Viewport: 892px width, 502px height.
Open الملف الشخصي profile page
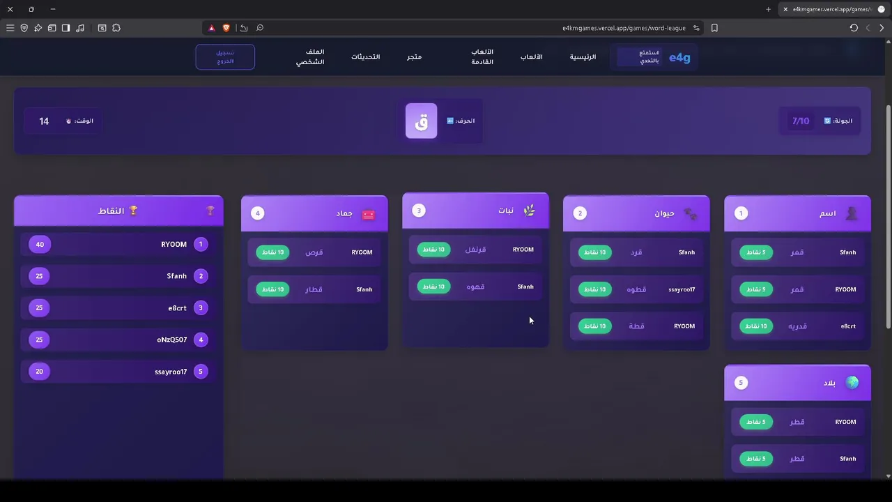pyautogui.click(x=310, y=57)
